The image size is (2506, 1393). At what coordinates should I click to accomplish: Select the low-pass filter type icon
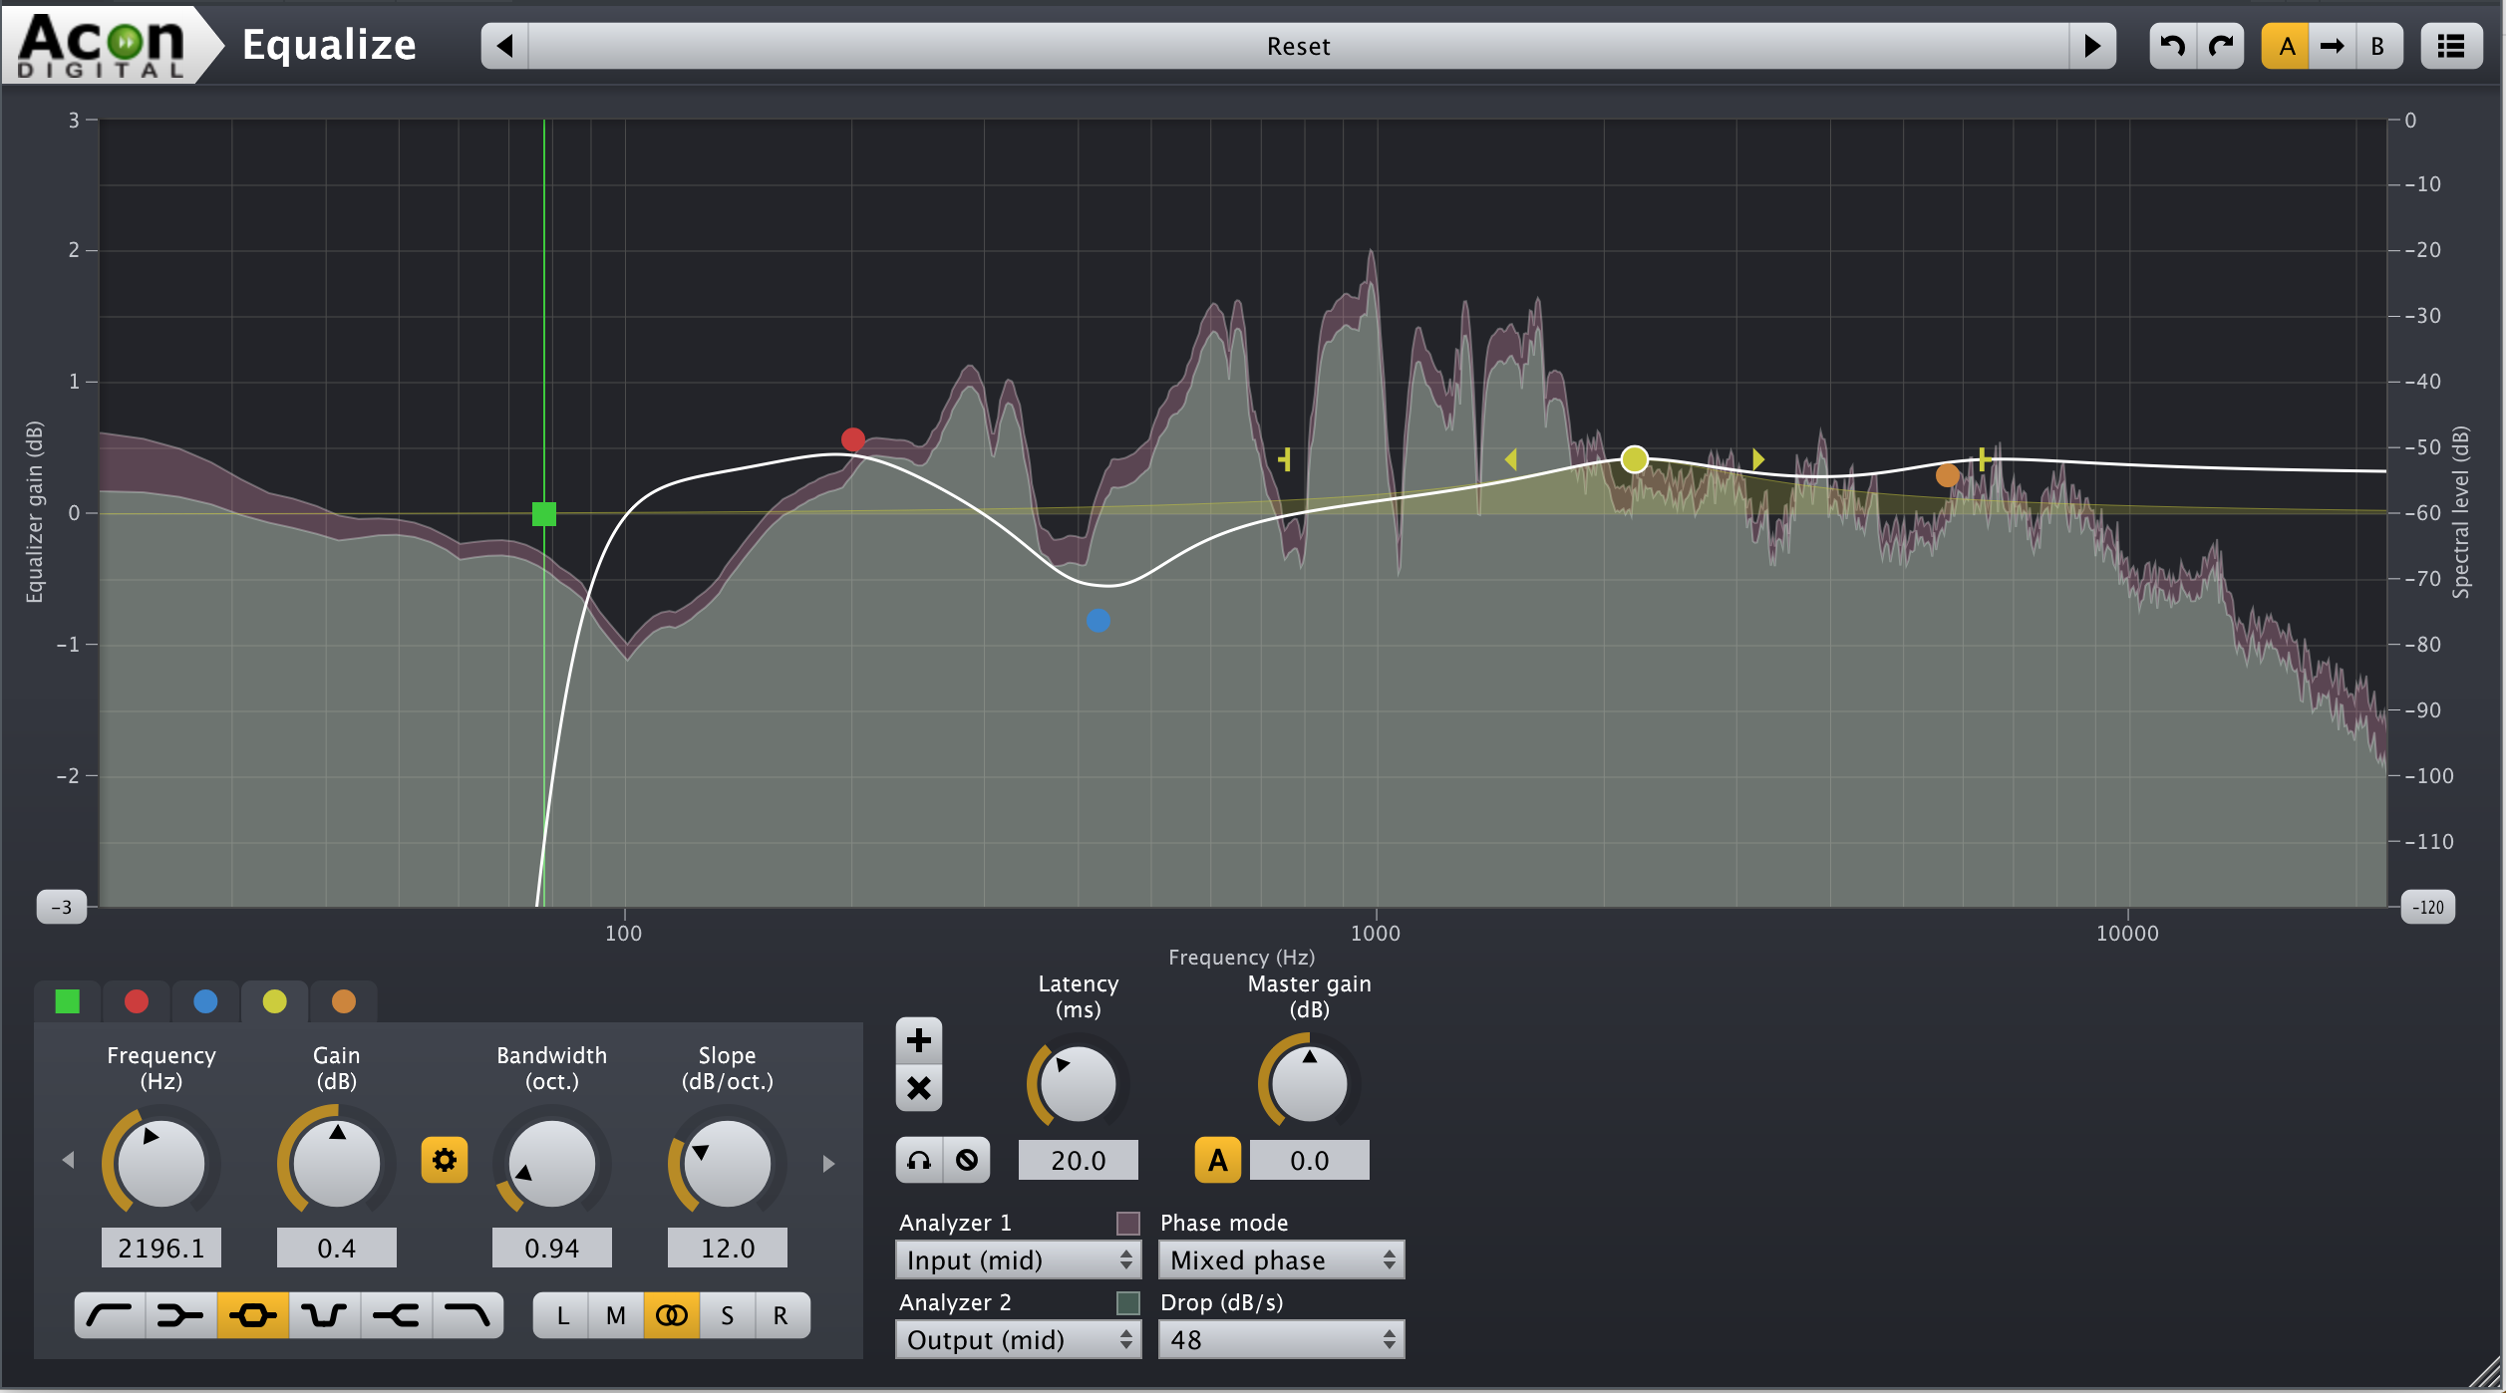click(468, 1316)
